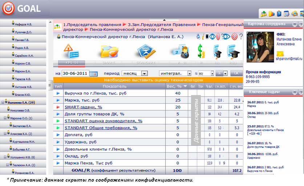
Task: Open the по весу dropdown
Action: (x=206, y=73)
